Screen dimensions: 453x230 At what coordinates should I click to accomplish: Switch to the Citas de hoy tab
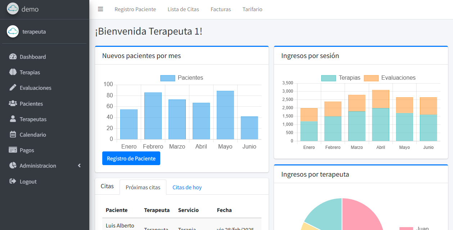tap(187, 187)
